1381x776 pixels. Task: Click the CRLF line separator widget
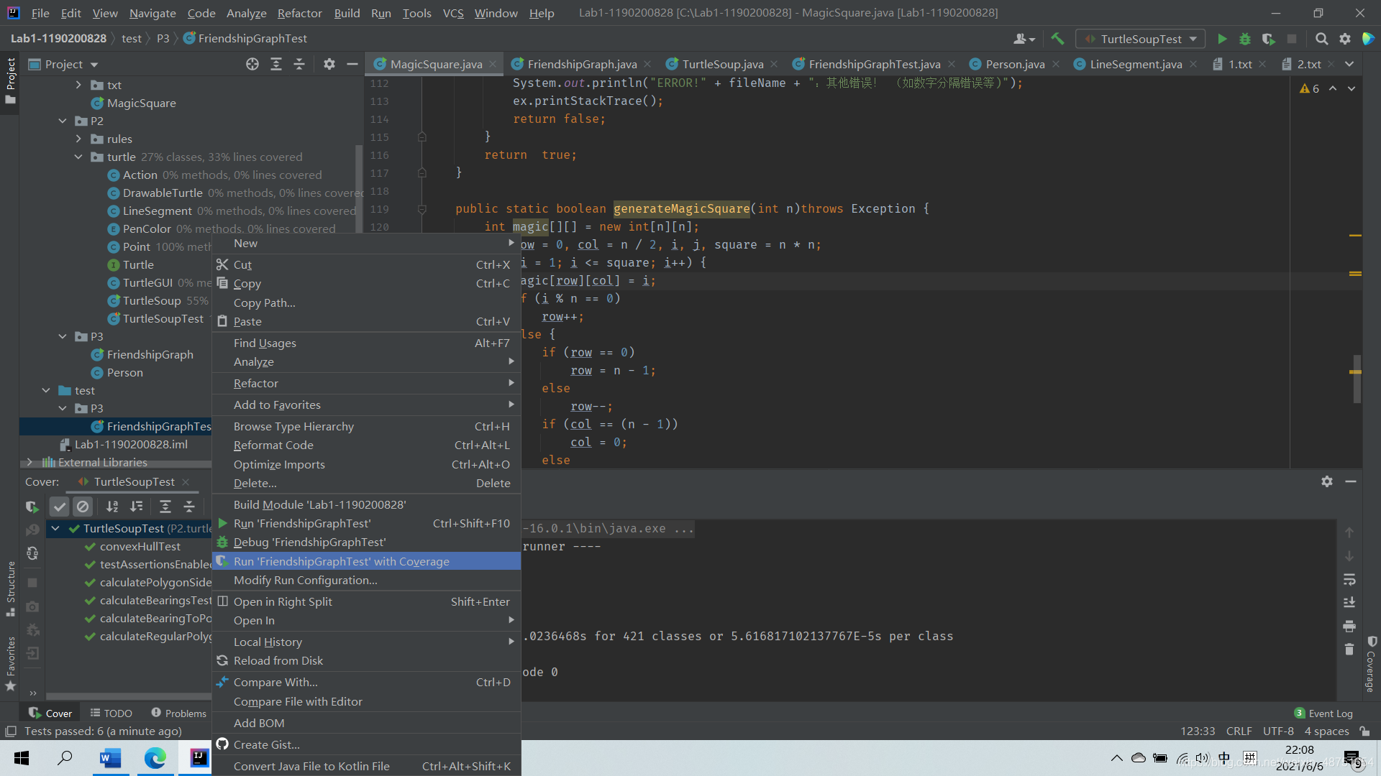pyautogui.click(x=1239, y=731)
